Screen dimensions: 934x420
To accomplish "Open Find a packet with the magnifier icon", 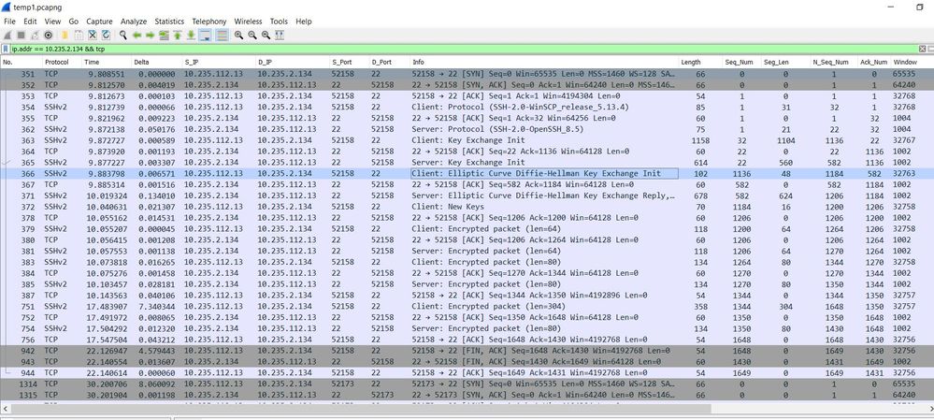I will 122,36.
